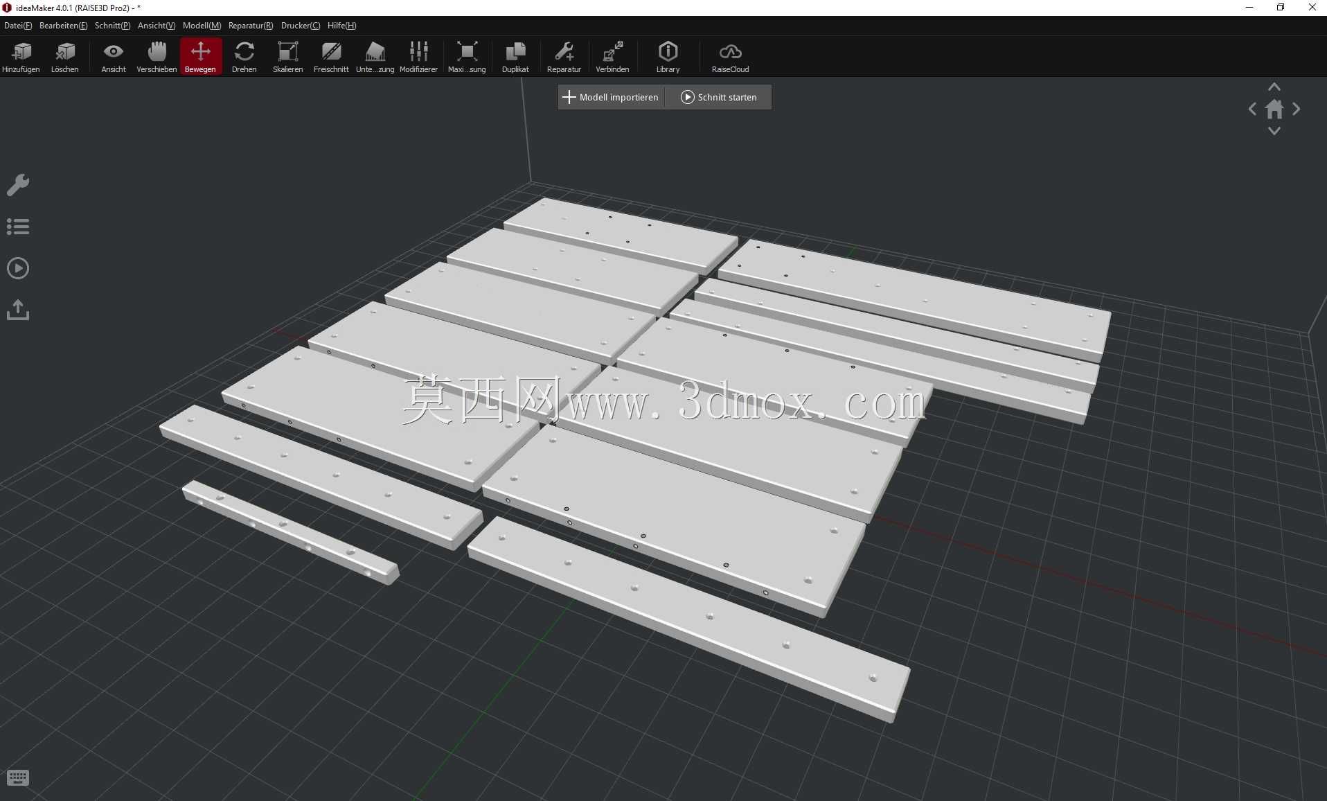This screenshot has width=1327, height=801.
Task: Minimize the ideaMaker window
Action: coord(1249,8)
